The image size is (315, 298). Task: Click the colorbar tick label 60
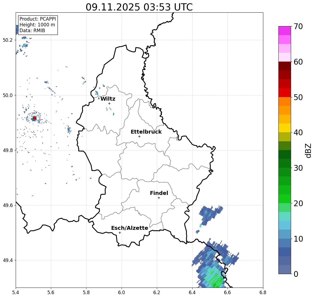[298, 62]
